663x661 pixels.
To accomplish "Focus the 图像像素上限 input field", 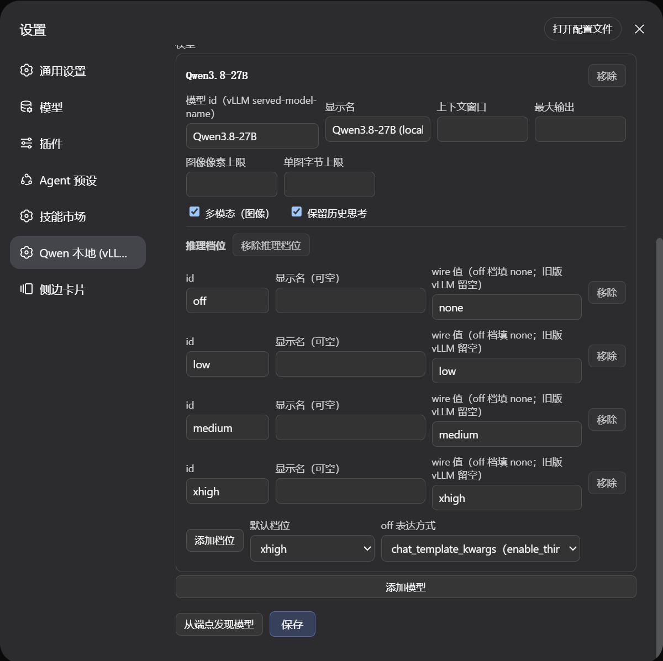I will 231,184.
